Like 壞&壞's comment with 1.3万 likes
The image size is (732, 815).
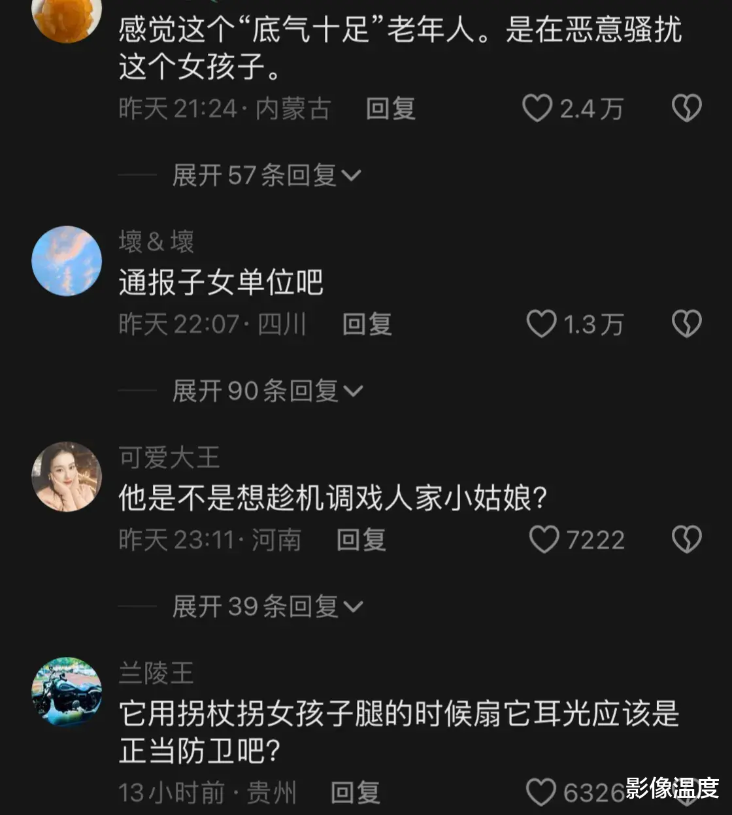541,324
